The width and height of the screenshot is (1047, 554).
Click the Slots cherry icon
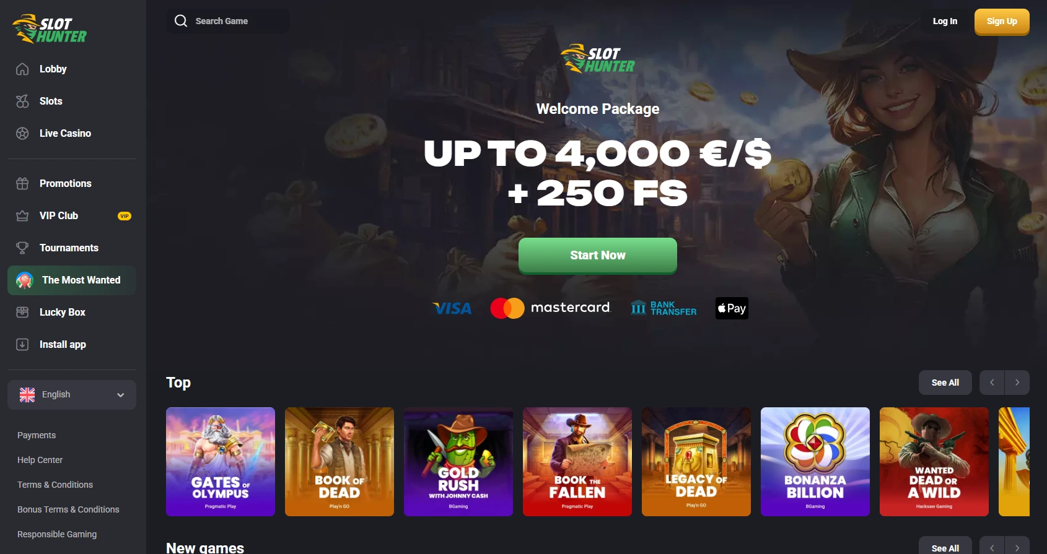(x=22, y=102)
